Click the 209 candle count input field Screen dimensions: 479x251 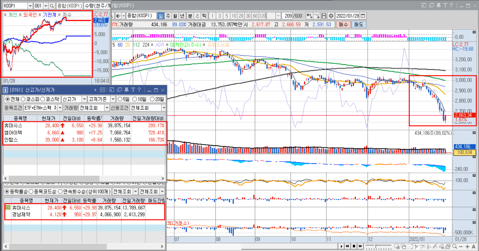tap(288, 16)
